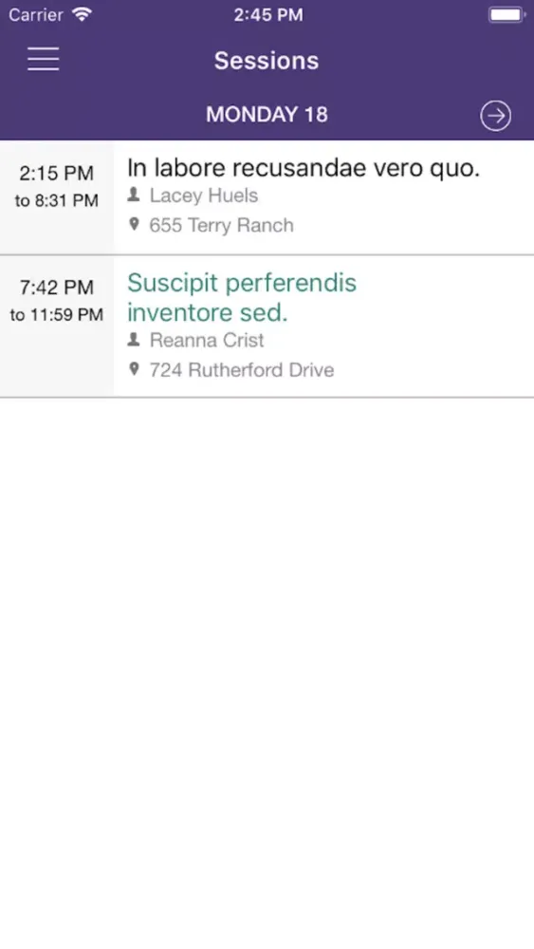The height and width of the screenshot is (949, 534).
Task: Select speaker name Lacey Huels
Action: 204,195
